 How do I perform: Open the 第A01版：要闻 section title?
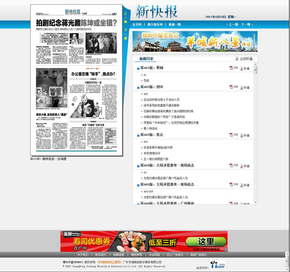[x=152, y=68]
